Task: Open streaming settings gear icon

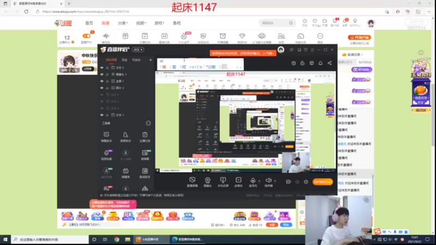Action: pos(306,182)
